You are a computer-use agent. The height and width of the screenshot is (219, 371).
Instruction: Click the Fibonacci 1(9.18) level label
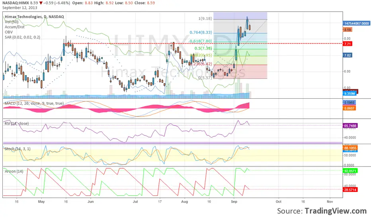205,18
